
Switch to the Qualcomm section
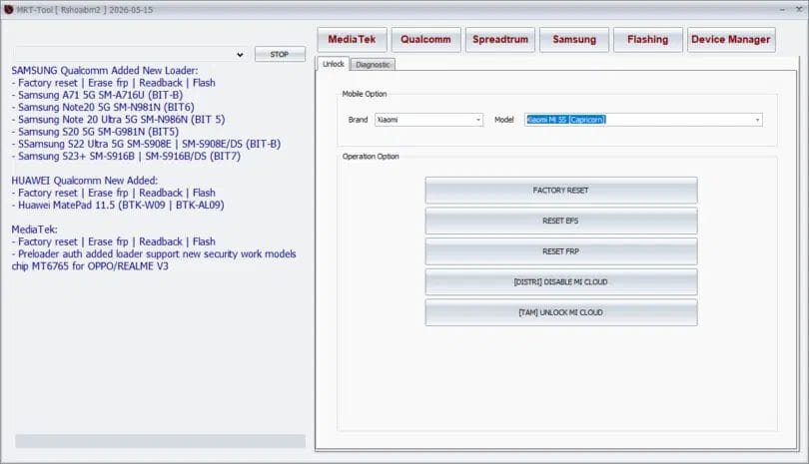click(426, 40)
